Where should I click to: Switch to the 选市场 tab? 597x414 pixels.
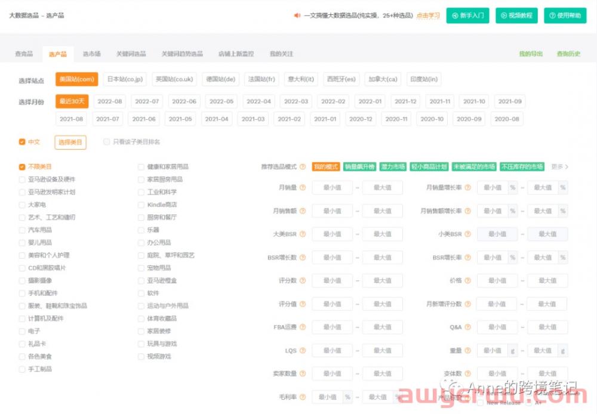point(91,53)
